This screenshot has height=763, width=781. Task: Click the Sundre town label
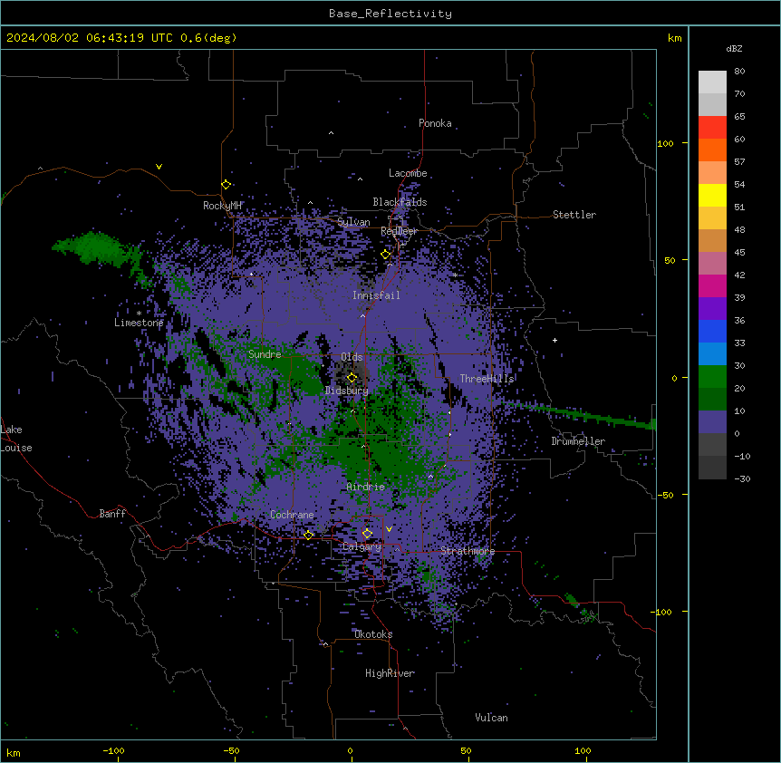point(265,354)
